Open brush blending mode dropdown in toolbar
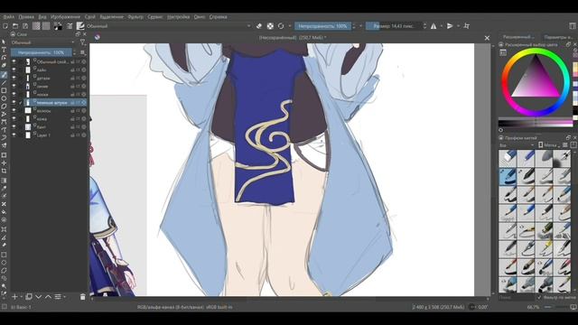Viewport: 578px width, 325px height. click(x=169, y=26)
